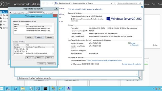
Task: Click Eliminar under system variables
Action: [50, 58]
